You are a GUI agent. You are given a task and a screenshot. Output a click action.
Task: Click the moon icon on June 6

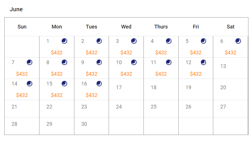click(238, 41)
